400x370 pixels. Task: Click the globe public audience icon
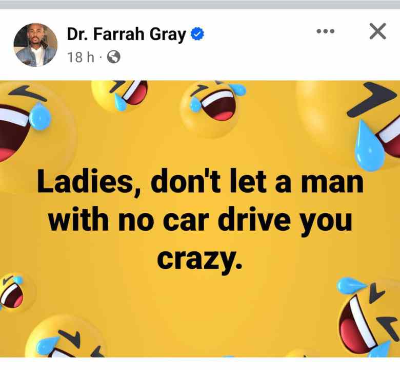pyautogui.click(x=113, y=57)
